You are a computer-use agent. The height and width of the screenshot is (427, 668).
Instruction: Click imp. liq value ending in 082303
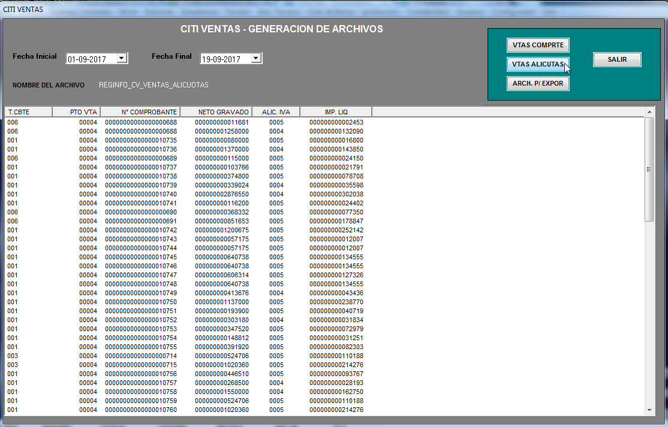click(x=336, y=347)
